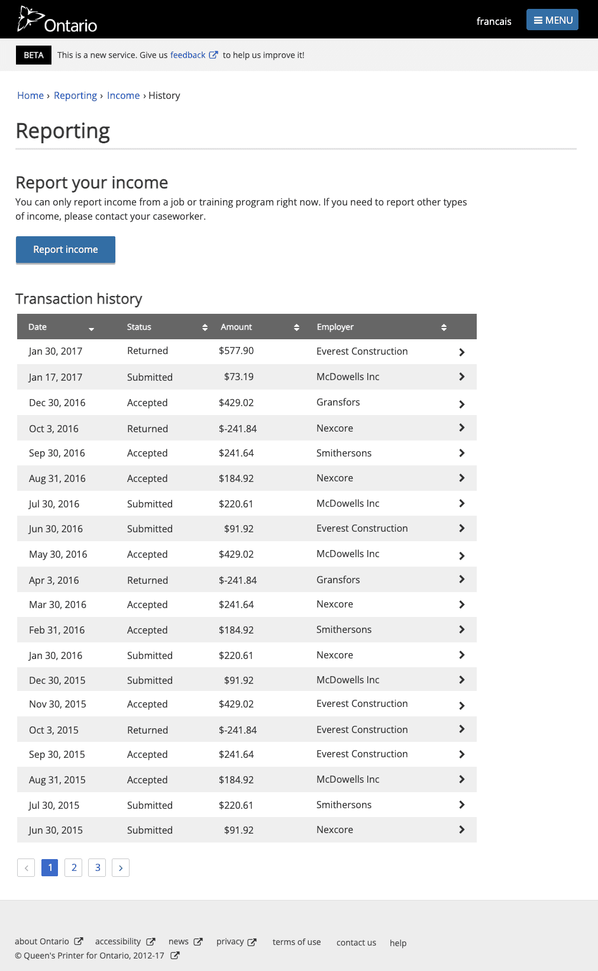Sort table by Status column arrows
Viewport: 598px width, 971px height.
click(x=205, y=327)
